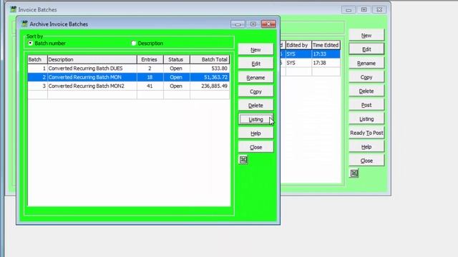Click the 533.80 batch total cell
The width and height of the screenshot is (458, 257).
pos(210,69)
